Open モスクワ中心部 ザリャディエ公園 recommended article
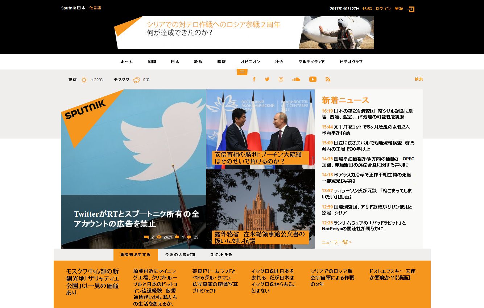This screenshot has height=308, width=484. pyautogui.click(x=92, y=282)
